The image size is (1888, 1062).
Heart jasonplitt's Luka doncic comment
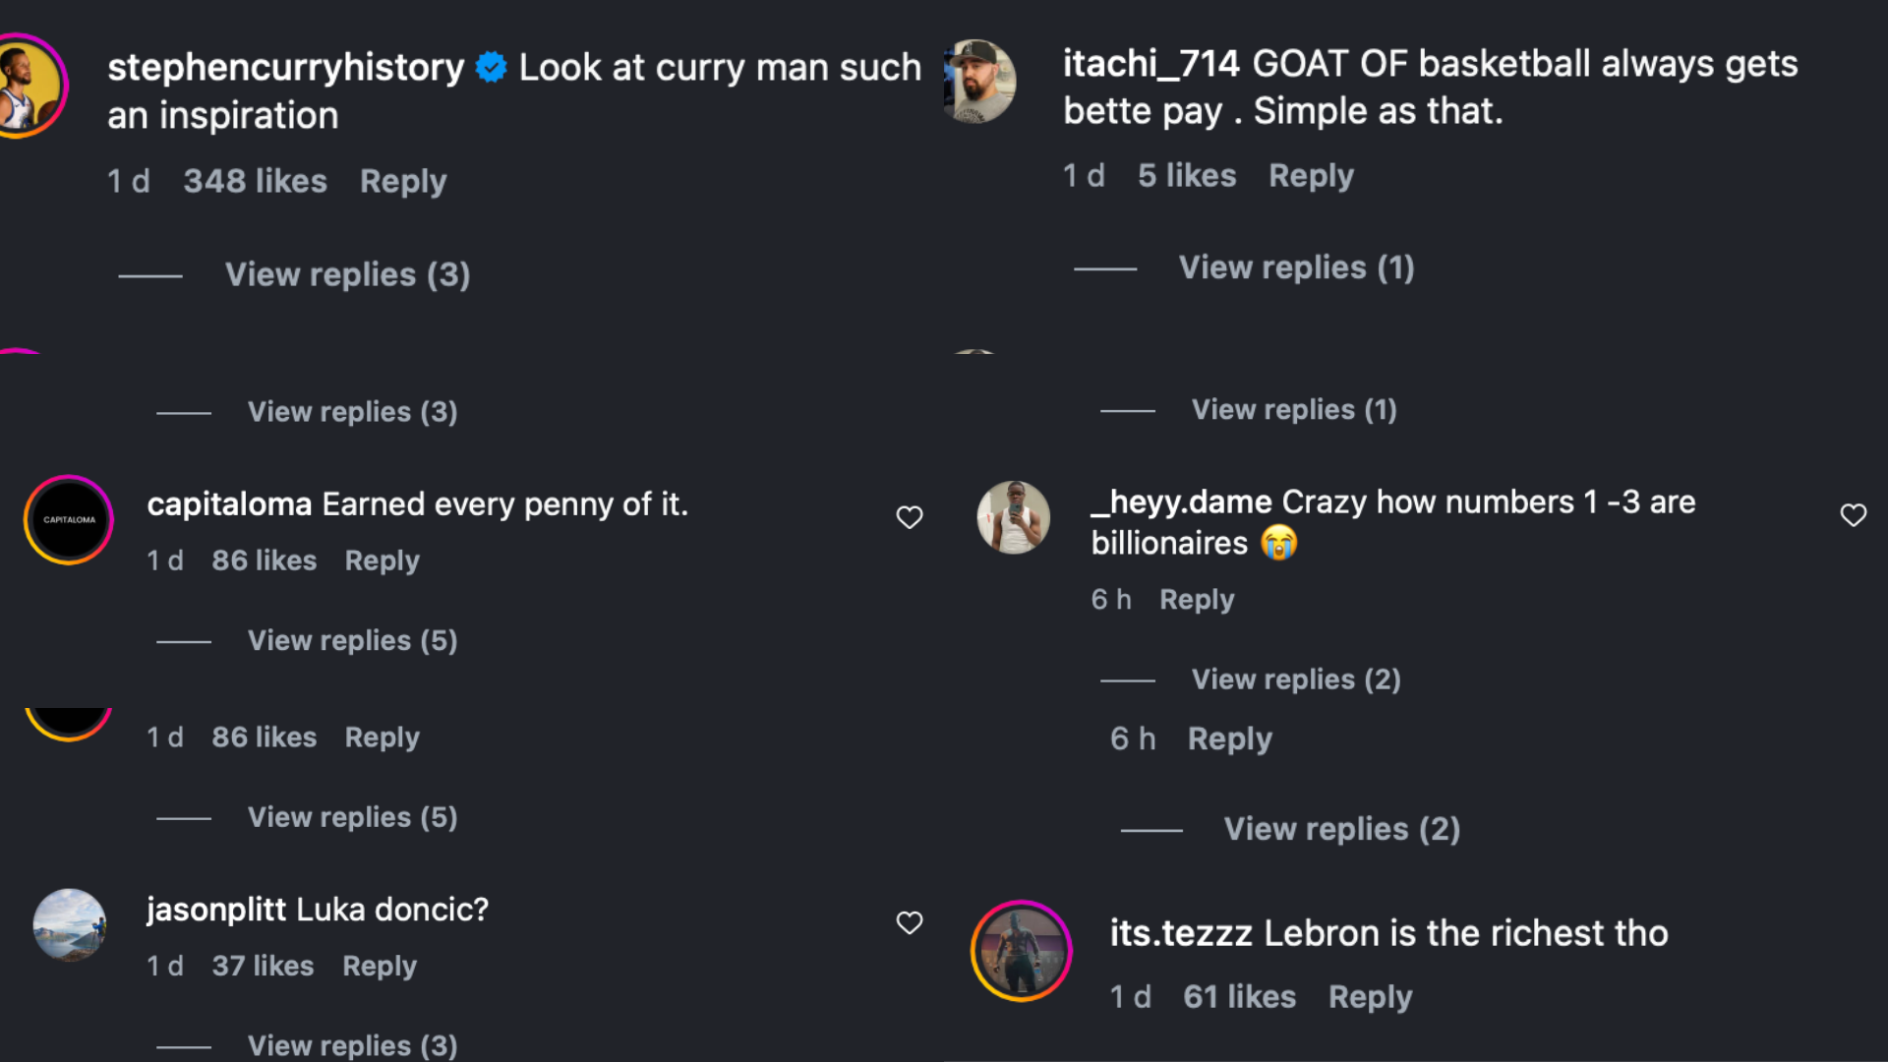[x=910, y=922]
